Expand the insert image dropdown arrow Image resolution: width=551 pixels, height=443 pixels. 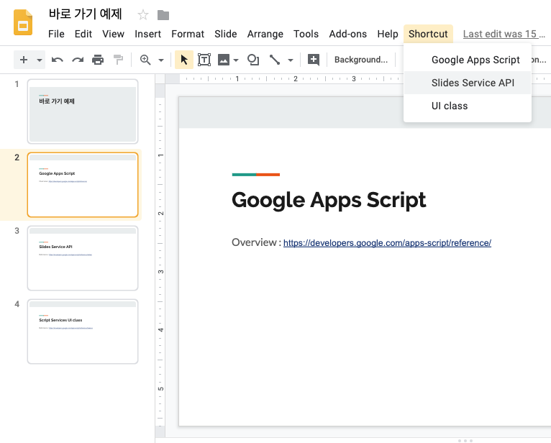[236, 60]
